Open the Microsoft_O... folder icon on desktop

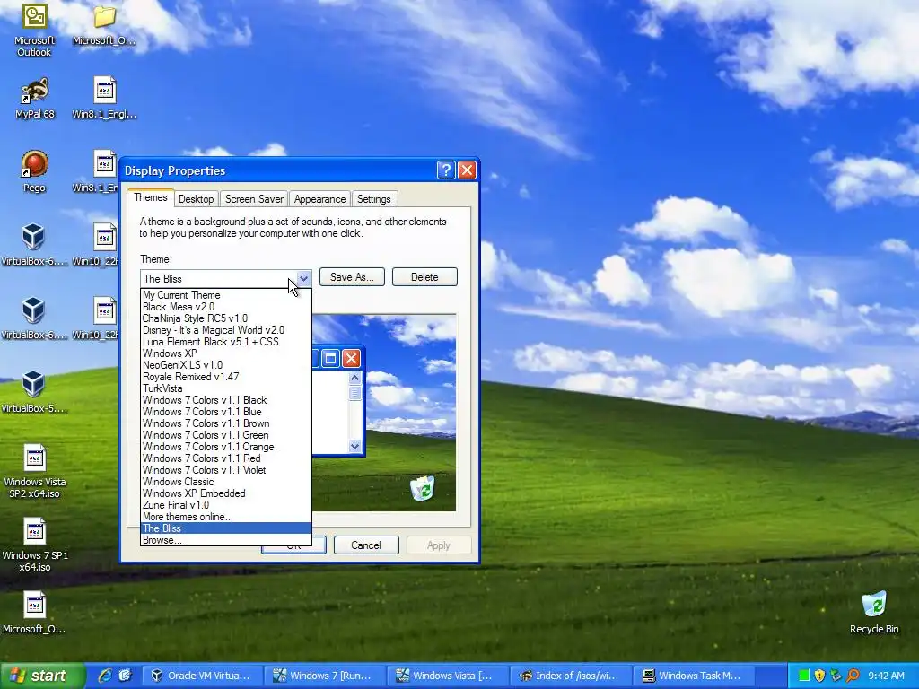pos(104,24)
